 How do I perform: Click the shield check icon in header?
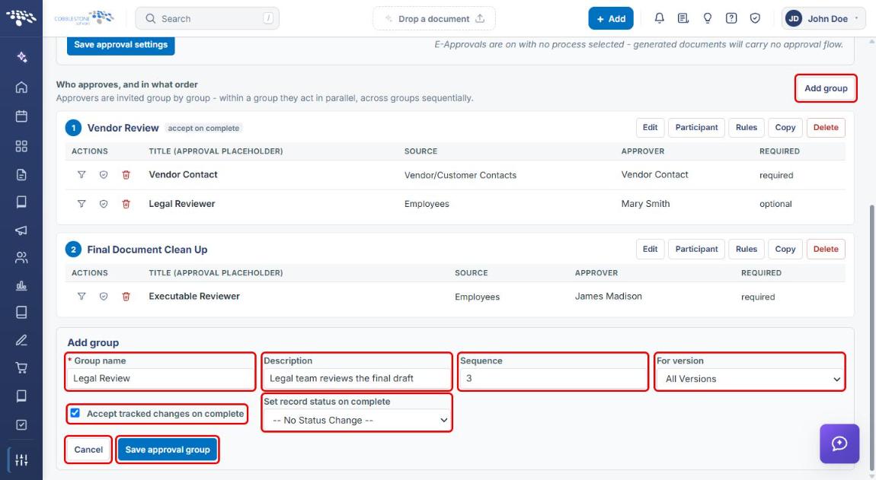(755, 18)
